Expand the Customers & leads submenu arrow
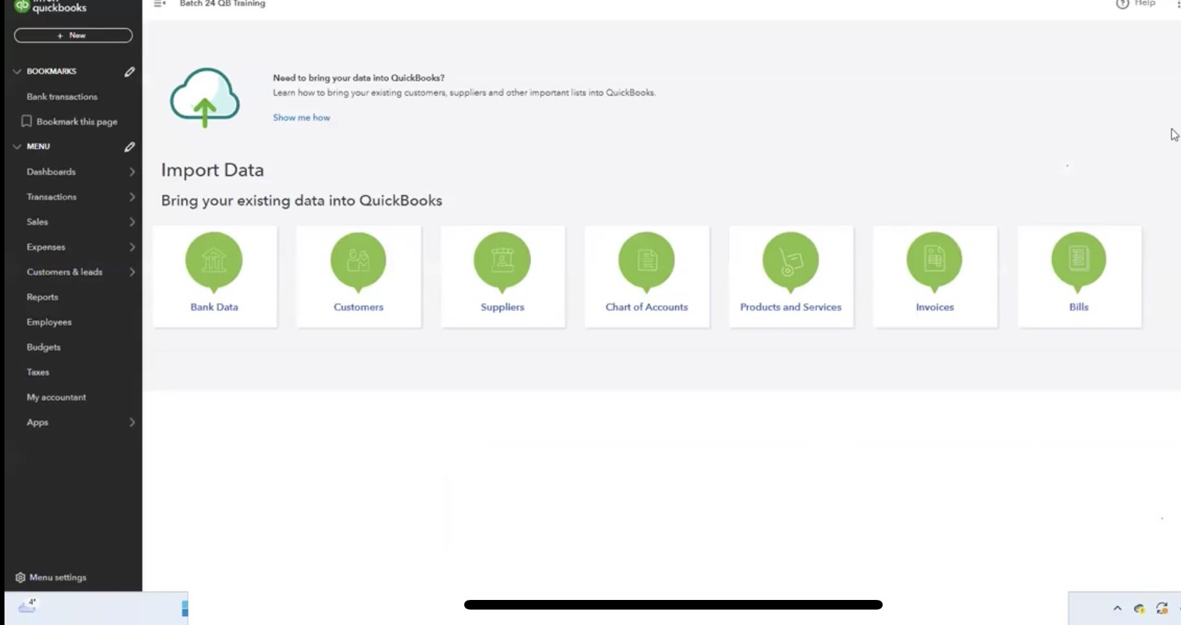Image resolution: width=1181 pixels, height=625 pixels. click(x=132, y=272)
